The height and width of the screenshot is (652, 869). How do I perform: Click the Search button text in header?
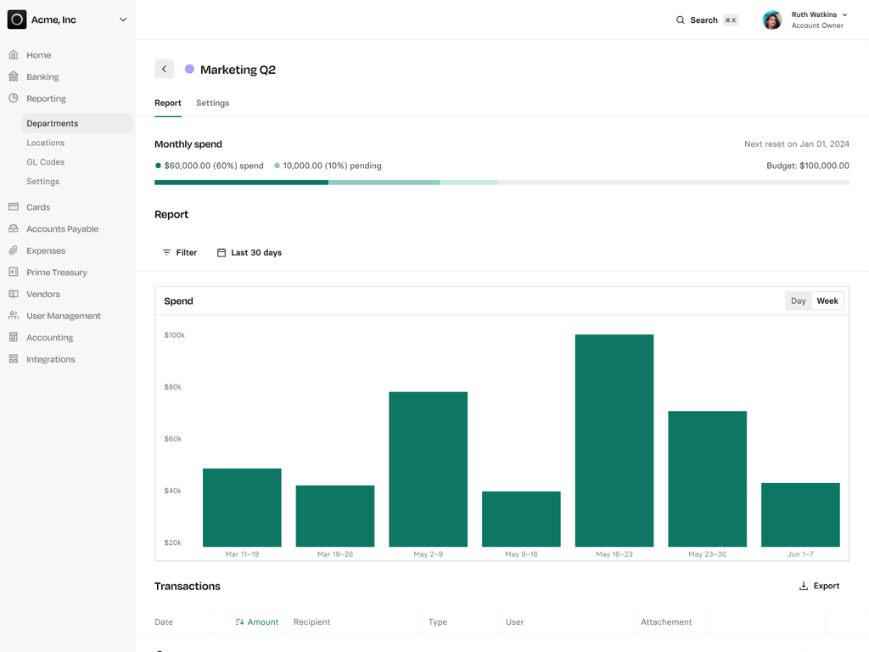pos(704,20)
